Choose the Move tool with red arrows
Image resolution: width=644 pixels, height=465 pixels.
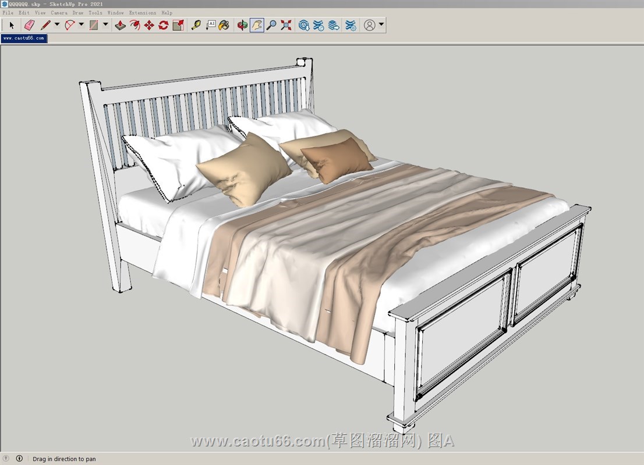click(x=149, y=25)
